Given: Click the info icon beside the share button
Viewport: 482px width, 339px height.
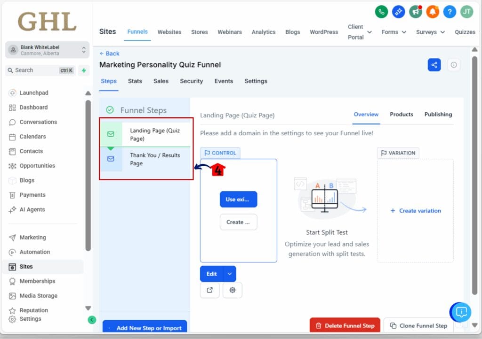Looking at the screenshot, I should click(453, 65).
